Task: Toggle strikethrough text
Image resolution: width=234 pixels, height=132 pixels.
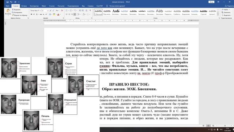Action: 41,14
